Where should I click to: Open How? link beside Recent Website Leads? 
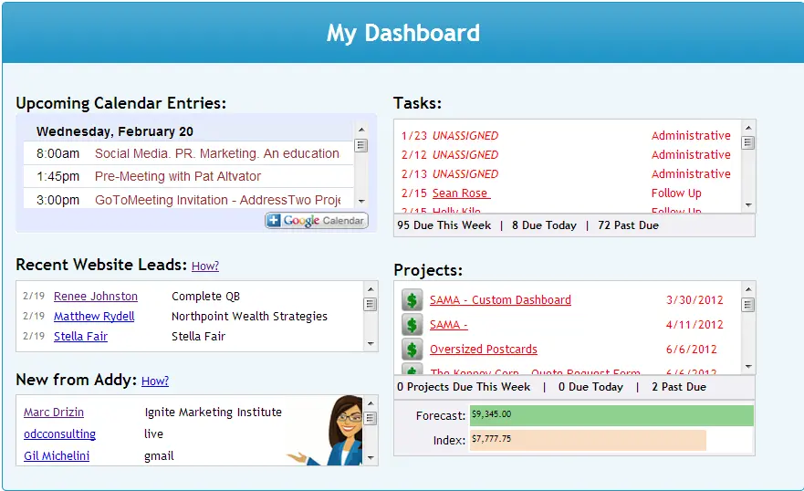(x=205, y=266)
